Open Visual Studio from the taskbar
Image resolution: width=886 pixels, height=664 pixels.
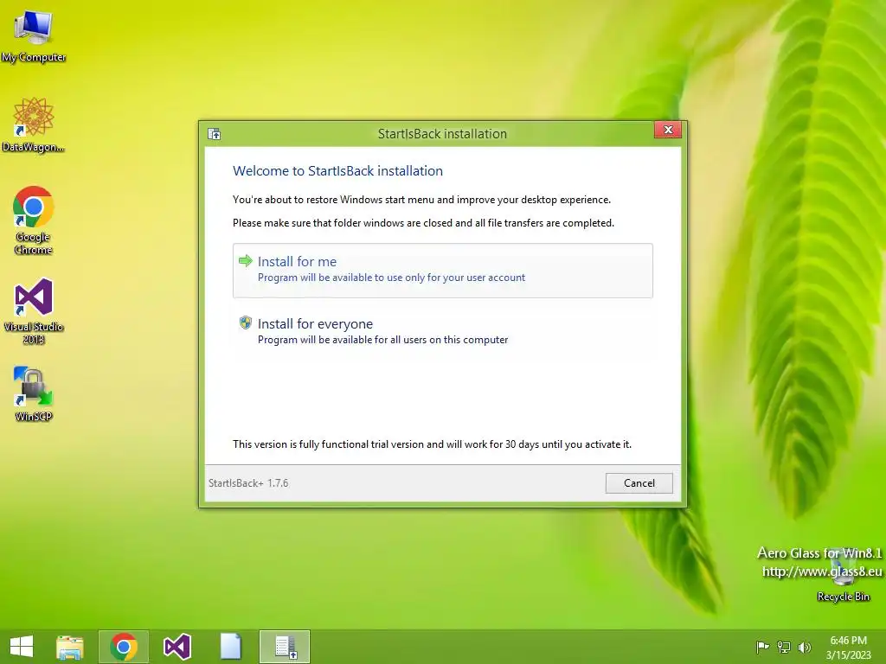coord(177,647)
